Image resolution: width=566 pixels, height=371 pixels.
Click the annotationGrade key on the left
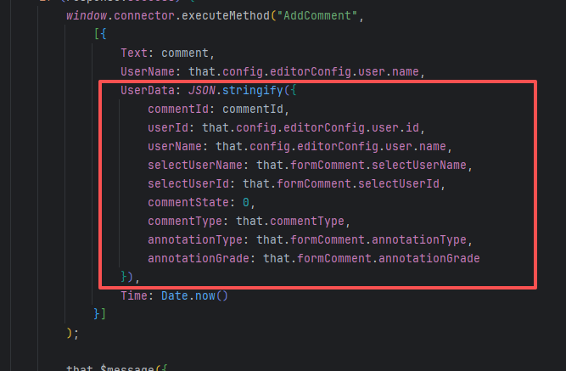199,258
